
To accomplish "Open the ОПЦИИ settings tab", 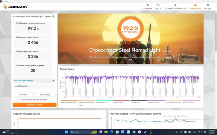I will pos(208,6).
